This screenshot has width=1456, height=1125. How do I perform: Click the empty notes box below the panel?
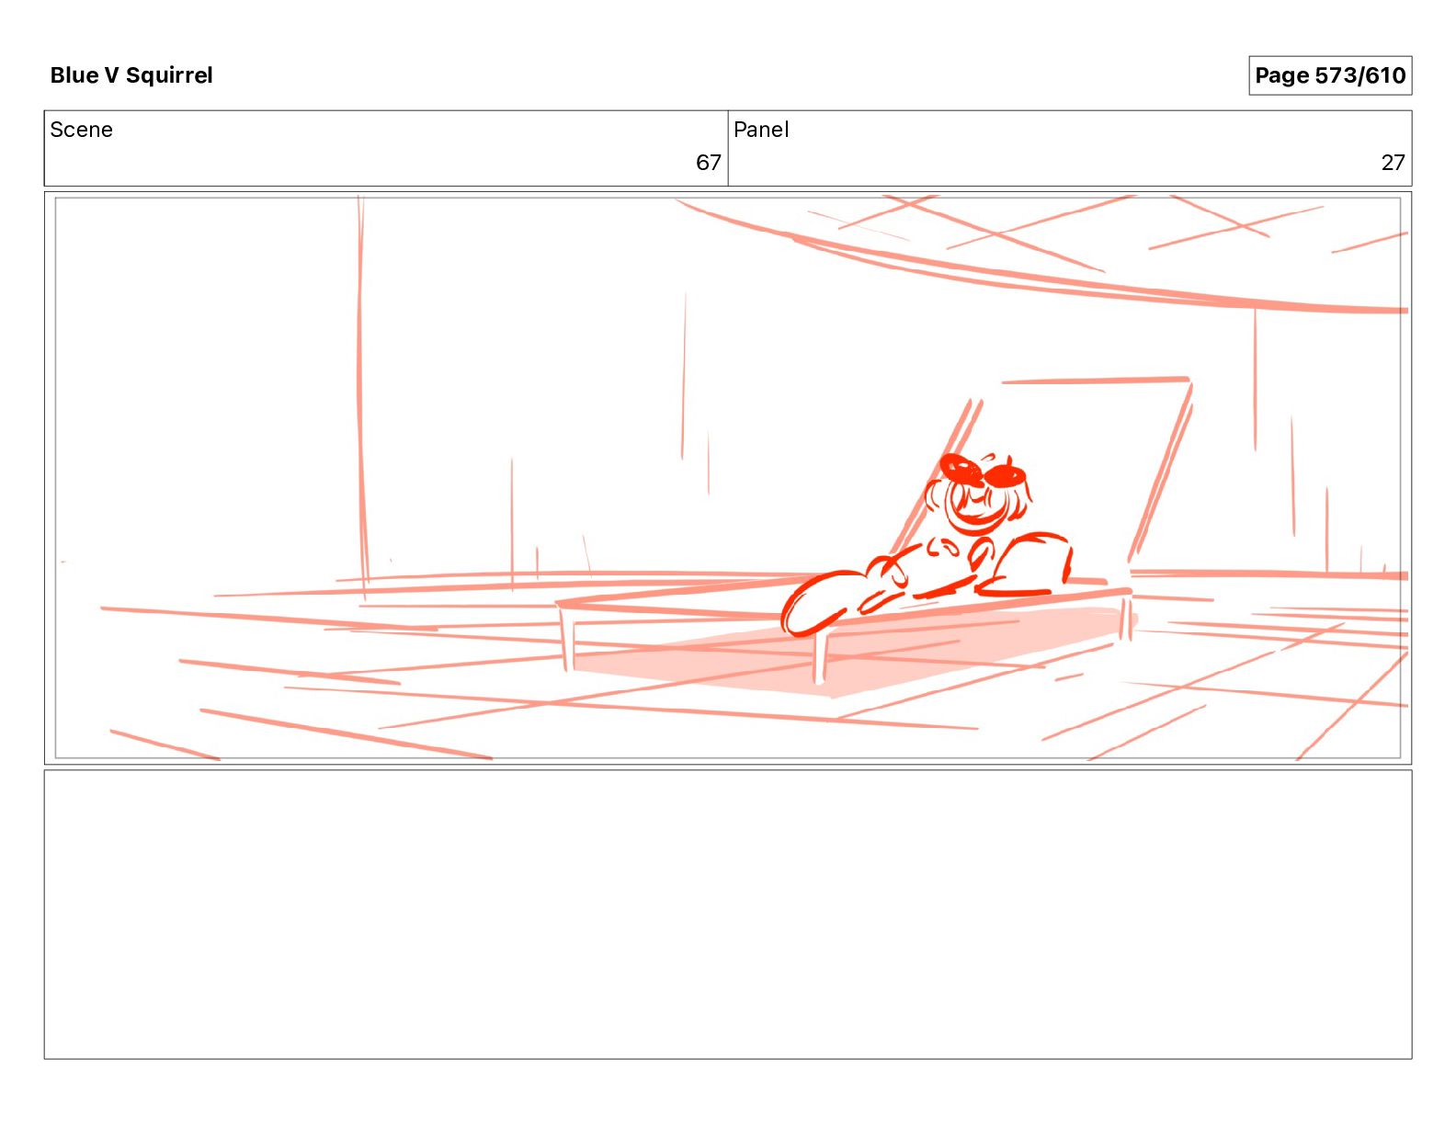[x=728, y=915]
